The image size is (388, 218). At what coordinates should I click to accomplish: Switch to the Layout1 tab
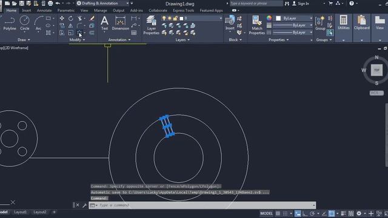point(20,212)
